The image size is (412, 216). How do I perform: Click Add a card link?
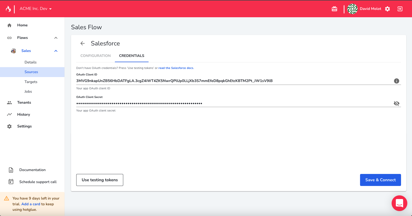(x=31, y=204)
